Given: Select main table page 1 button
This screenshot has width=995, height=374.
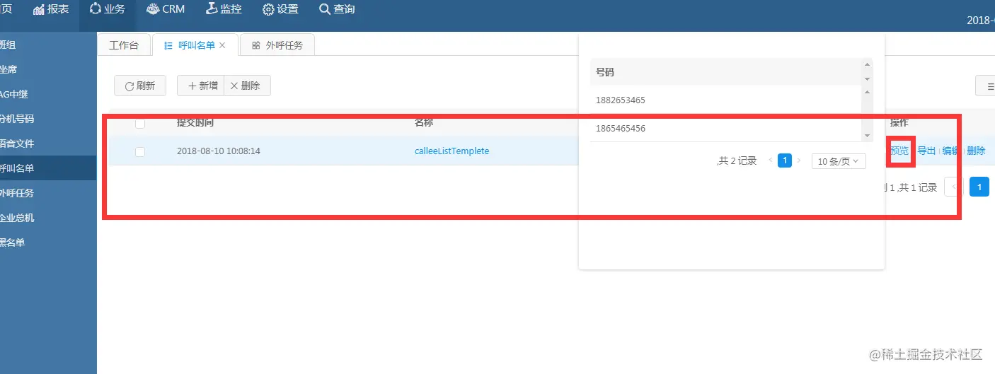Looking at the screenshot, I should (979, 187).
